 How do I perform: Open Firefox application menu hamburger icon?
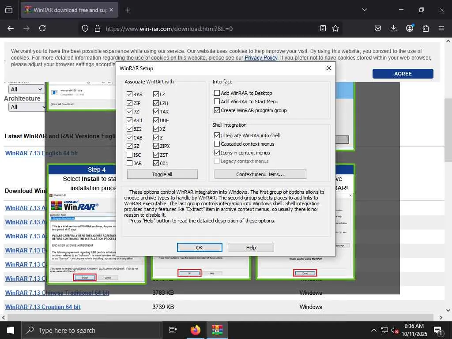coord(441,28)
